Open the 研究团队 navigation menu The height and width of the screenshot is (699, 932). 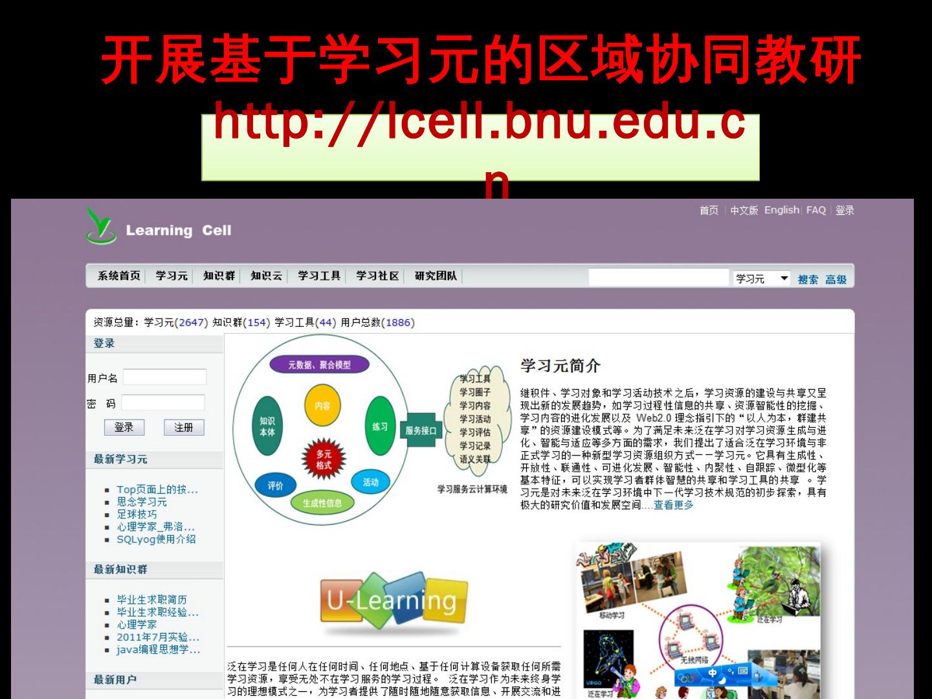pos(436,276)
